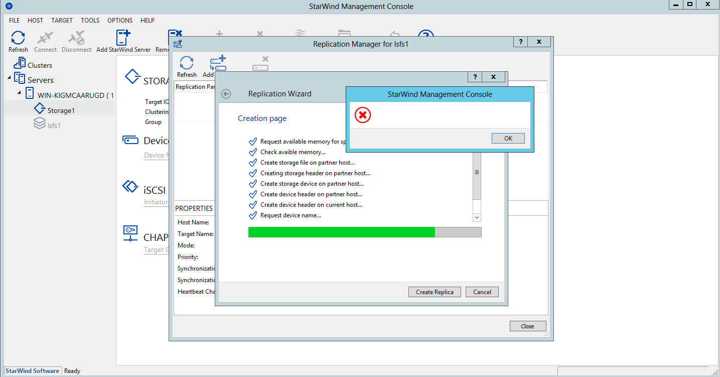Maximize the StarWind Management Console window
The image size is (720, 377).
[x=690, y=5]
